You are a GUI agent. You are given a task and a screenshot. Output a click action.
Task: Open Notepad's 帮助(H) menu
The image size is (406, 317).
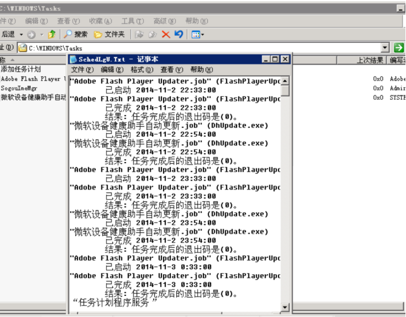tap(202, 70)
